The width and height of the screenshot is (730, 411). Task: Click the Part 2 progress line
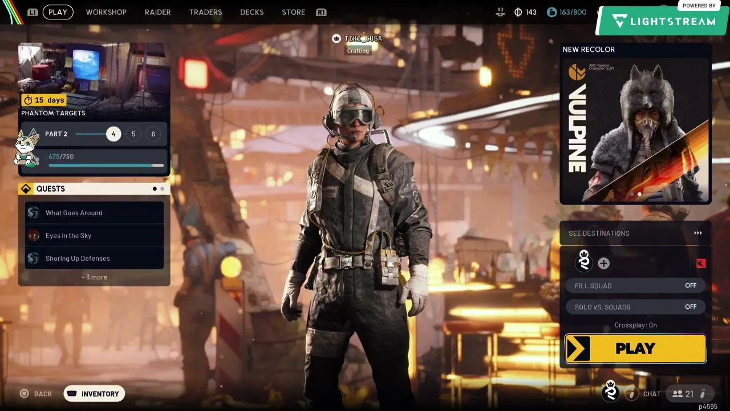pyautogui.click(x=91, y=134)
